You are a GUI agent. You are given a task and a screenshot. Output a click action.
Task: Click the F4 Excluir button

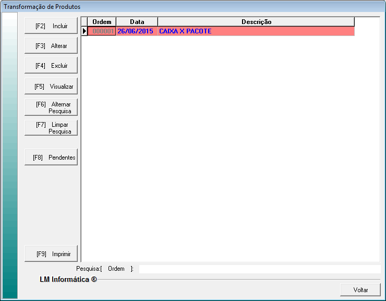(x=51, y=66)
